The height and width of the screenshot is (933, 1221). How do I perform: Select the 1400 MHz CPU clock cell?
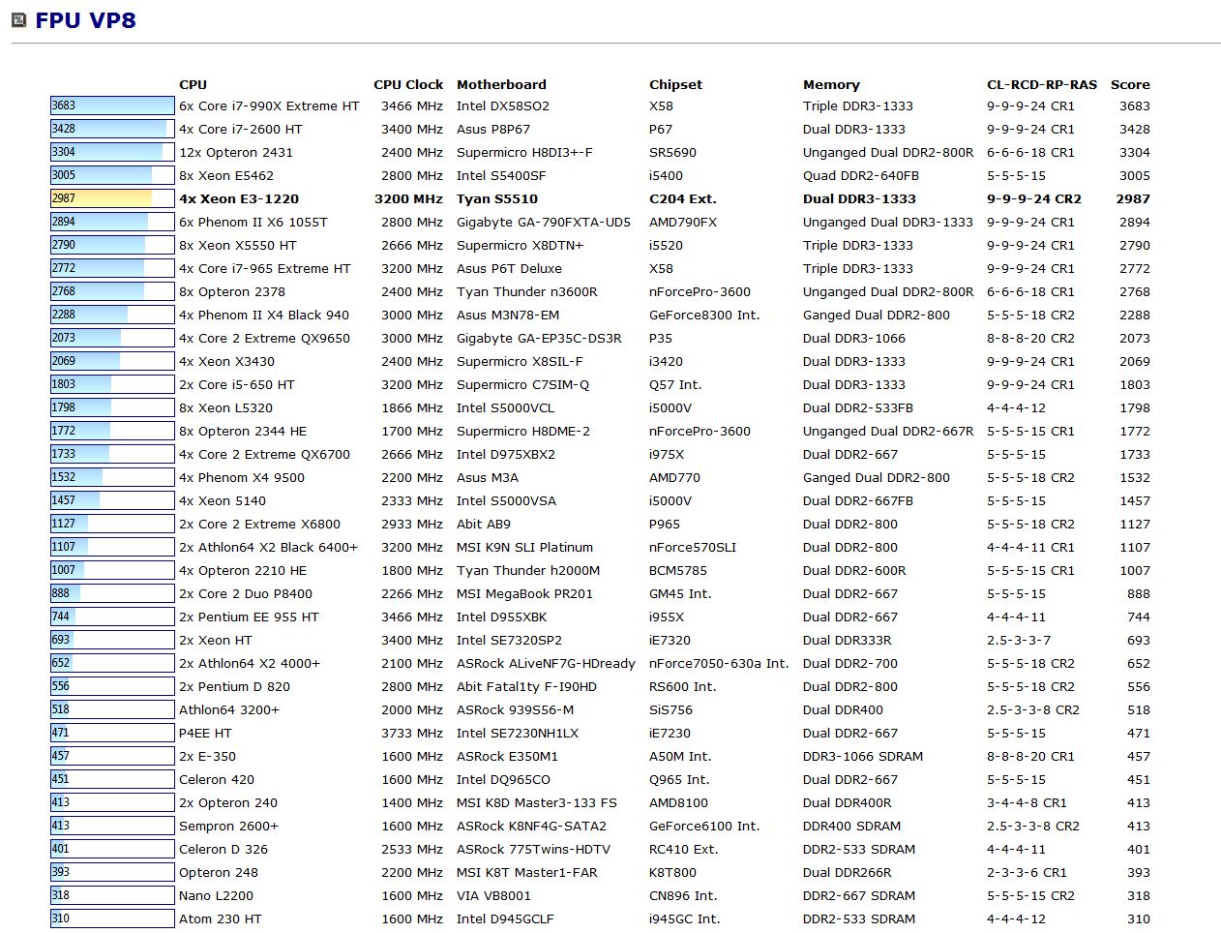click(412, 802)
